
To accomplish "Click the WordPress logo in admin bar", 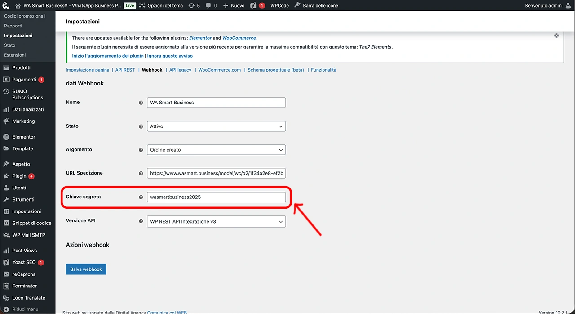I will (6, 5).
